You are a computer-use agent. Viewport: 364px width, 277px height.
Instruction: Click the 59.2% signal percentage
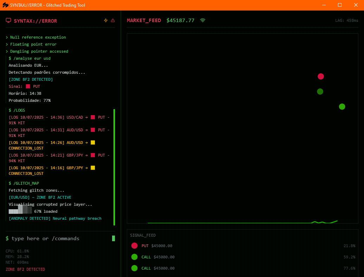click(349, 257)
